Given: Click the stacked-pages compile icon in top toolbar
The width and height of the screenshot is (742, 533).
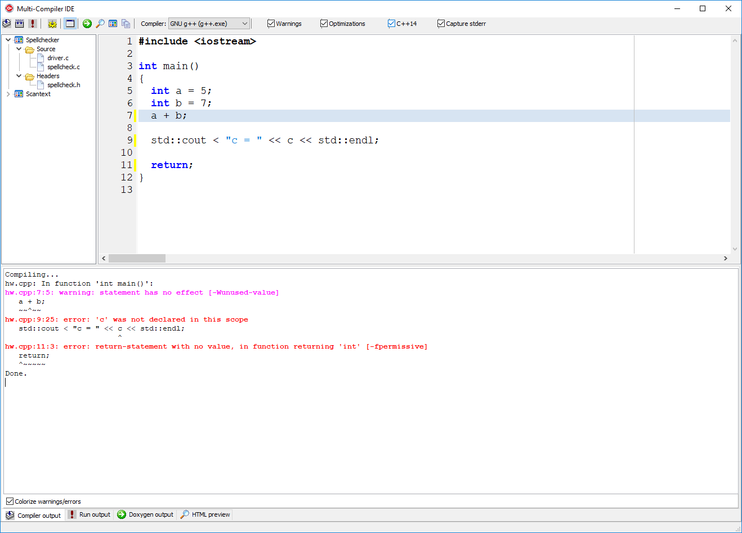Looking at the screenshot, I should [7, 24].
